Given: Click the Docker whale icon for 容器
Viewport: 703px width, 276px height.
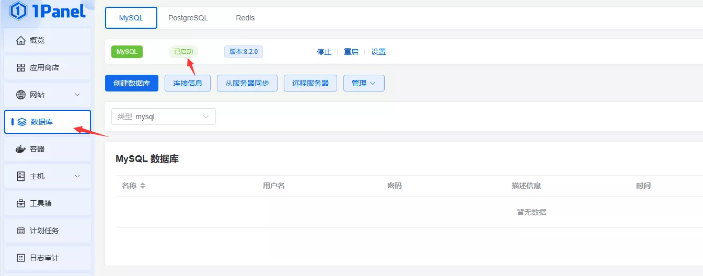Looking at the screenshot, I should 21,149.
